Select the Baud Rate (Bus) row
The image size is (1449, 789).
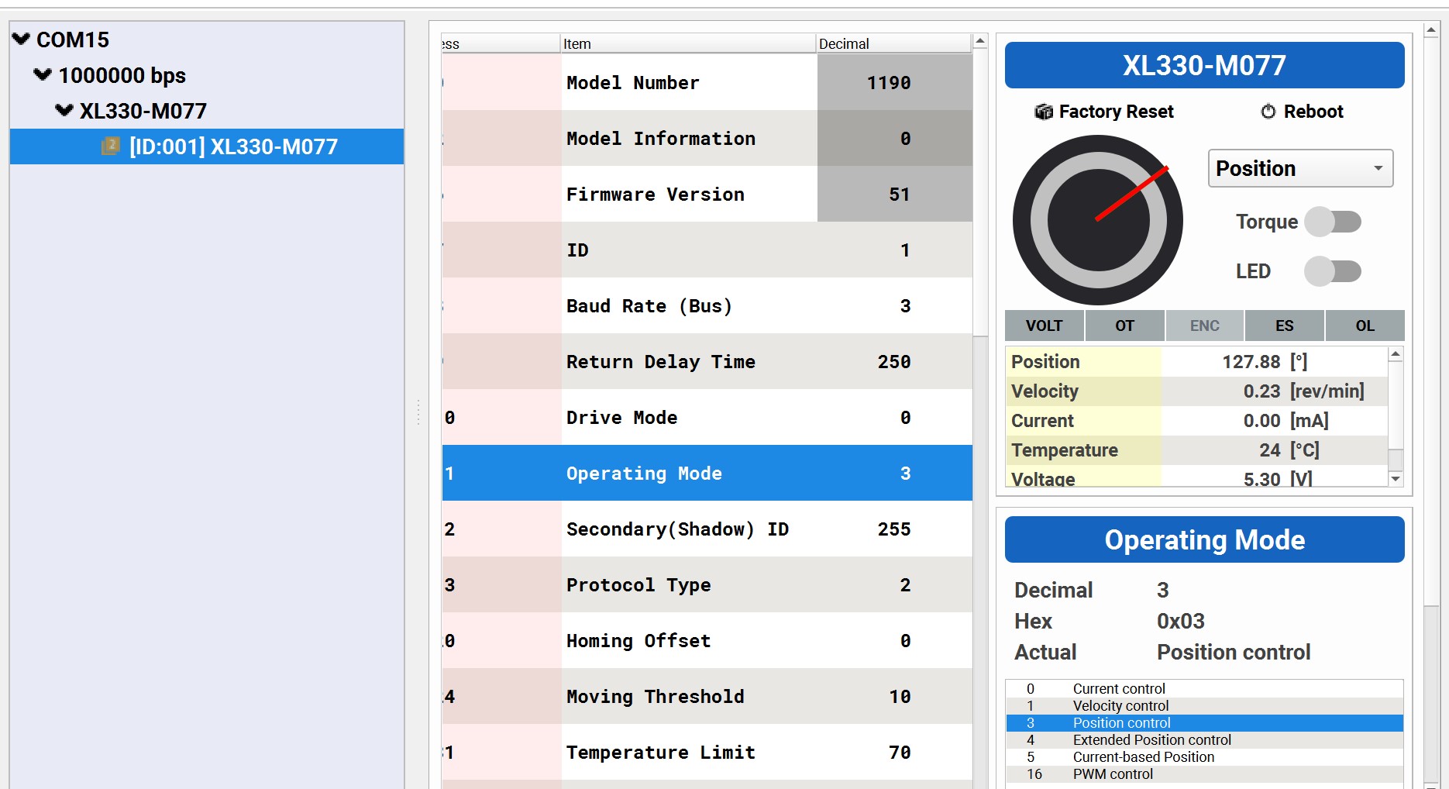point(707,305)
